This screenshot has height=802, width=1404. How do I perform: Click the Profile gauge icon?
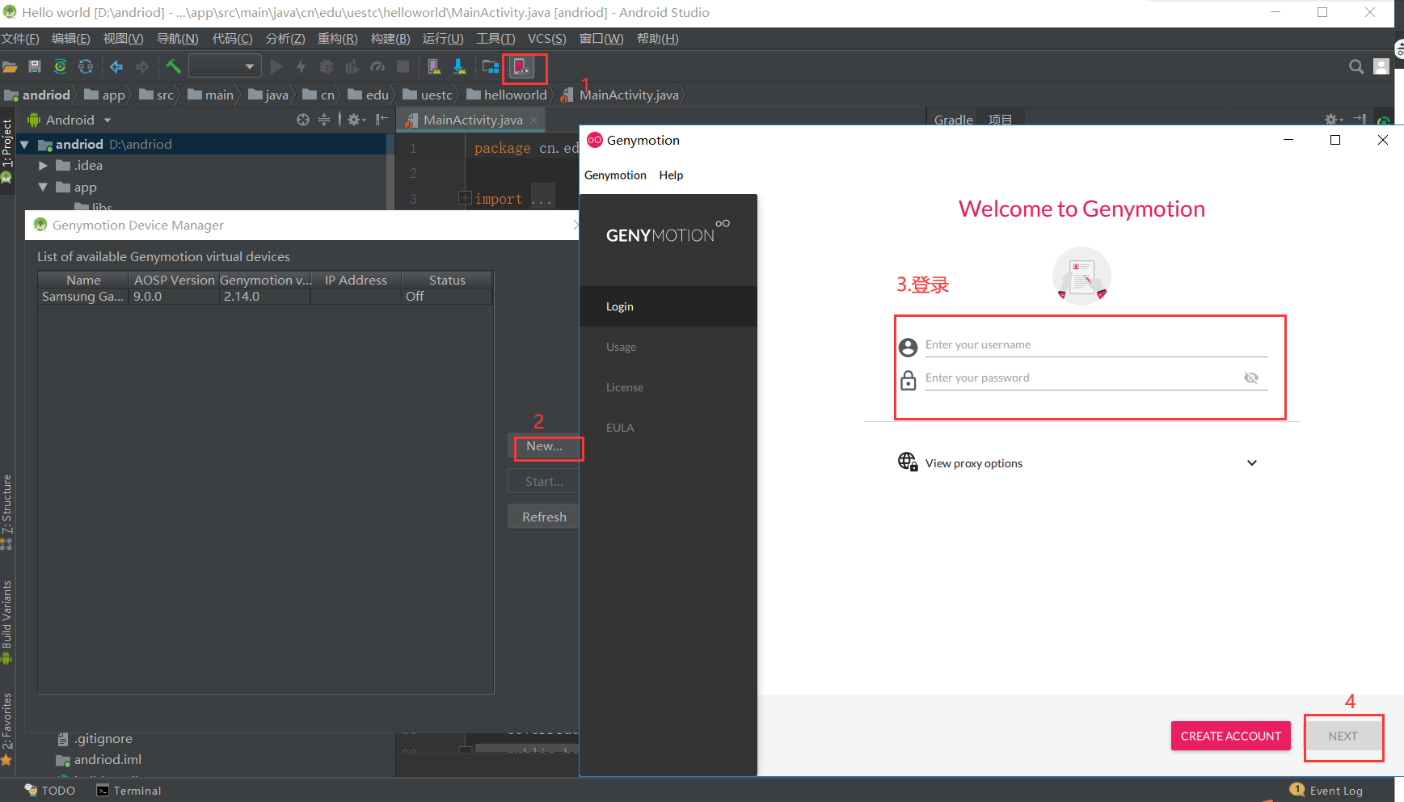pyautogui.click(x=377, y=67)
